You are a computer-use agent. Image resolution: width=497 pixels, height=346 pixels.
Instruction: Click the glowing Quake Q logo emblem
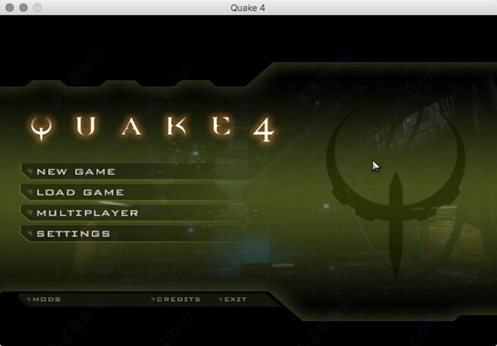(41, 128)
